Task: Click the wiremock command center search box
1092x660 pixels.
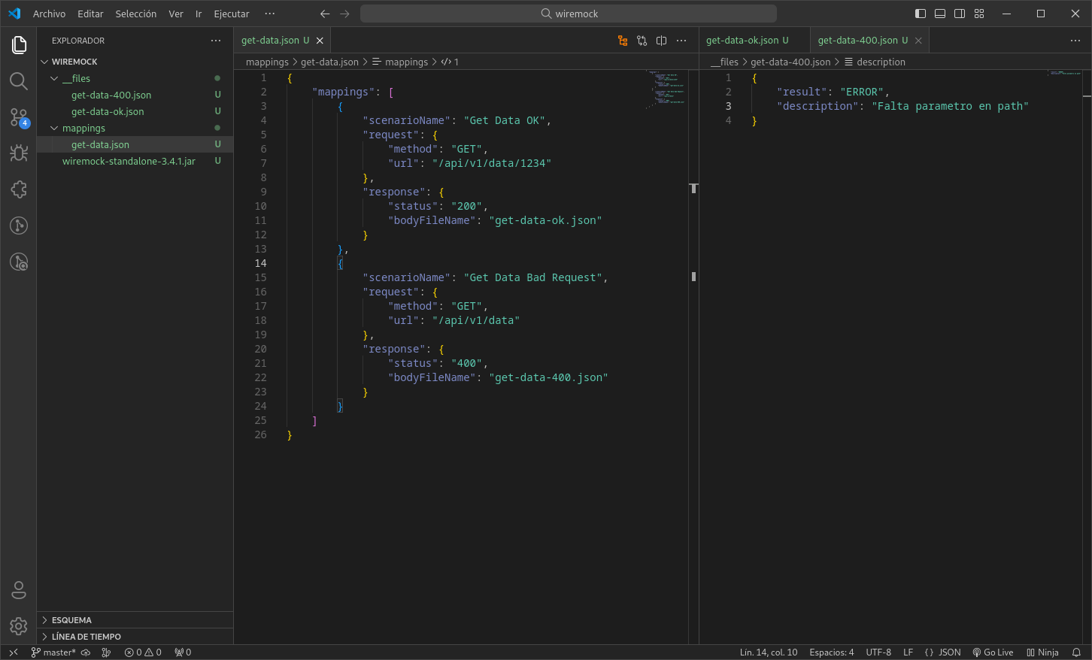Action: coord(569,14)
